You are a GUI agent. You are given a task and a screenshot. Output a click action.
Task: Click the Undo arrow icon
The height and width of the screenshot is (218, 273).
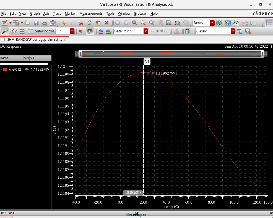64,23
